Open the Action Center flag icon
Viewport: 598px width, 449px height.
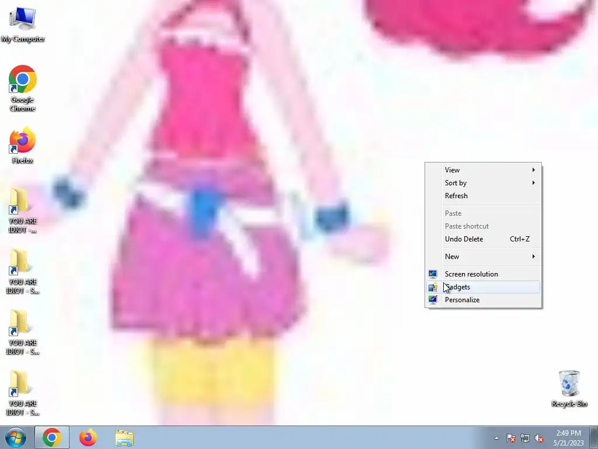(x=510, y=438)
